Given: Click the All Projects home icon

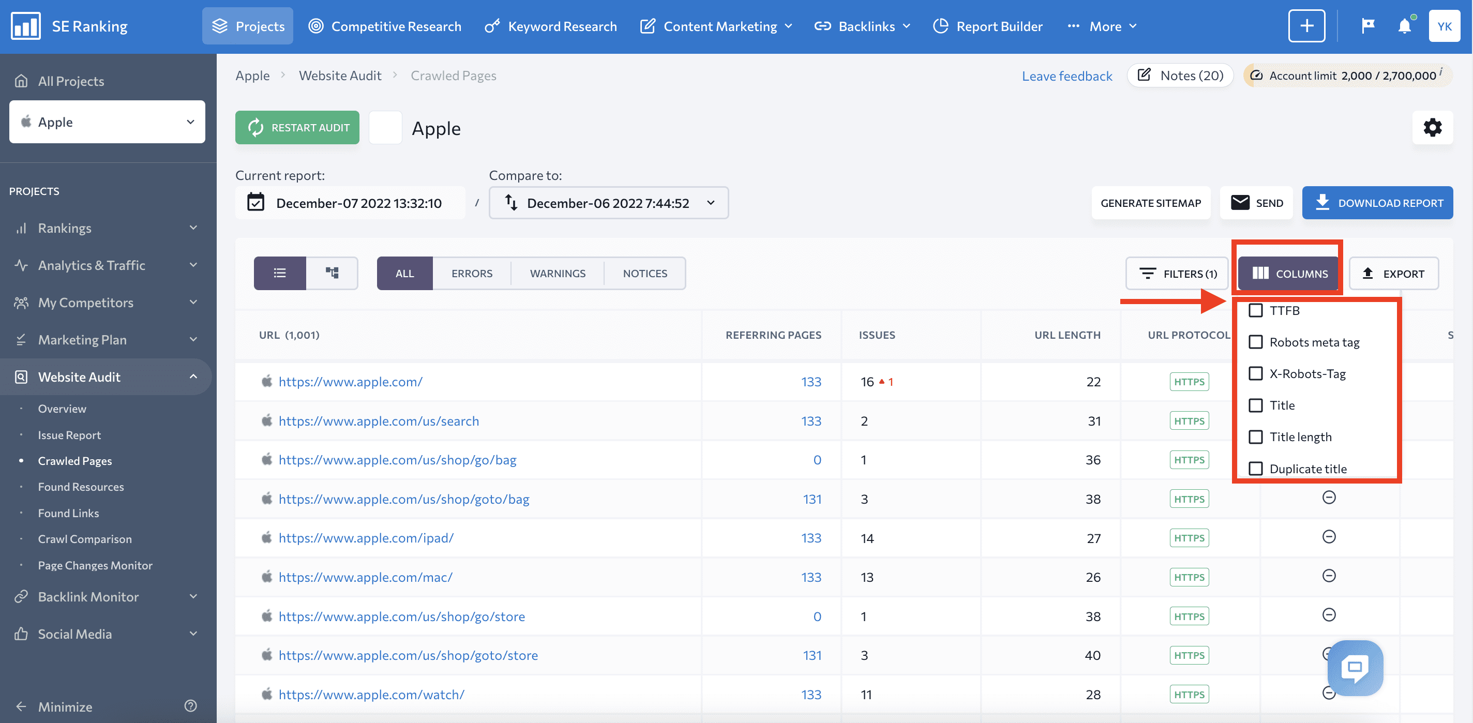Looking at the screenshot, I should coord(21,81).
